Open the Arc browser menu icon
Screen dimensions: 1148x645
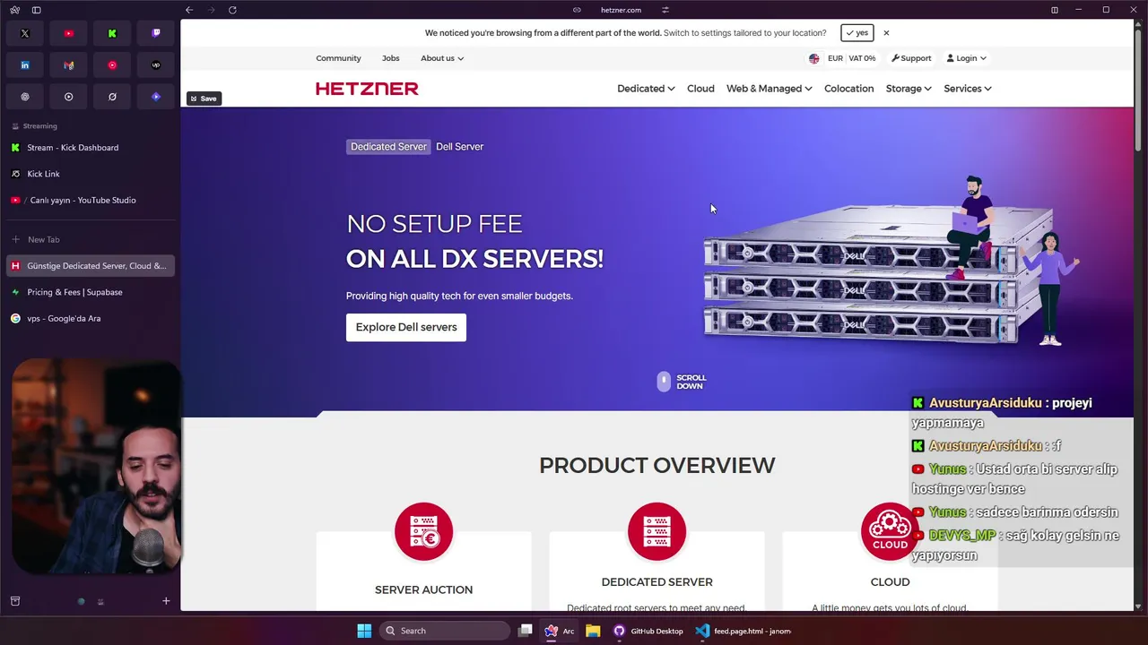tap(14, 10)
